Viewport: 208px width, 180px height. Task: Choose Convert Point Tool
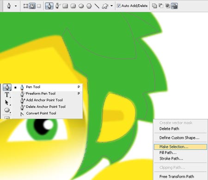[48, 113]
